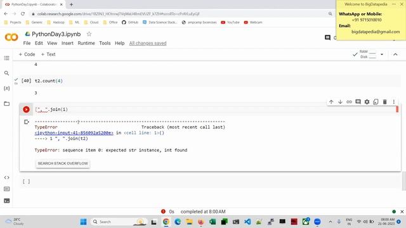Open GitHub bookmark
Viewport: 406px width, 228px height.
pos(130,23)
